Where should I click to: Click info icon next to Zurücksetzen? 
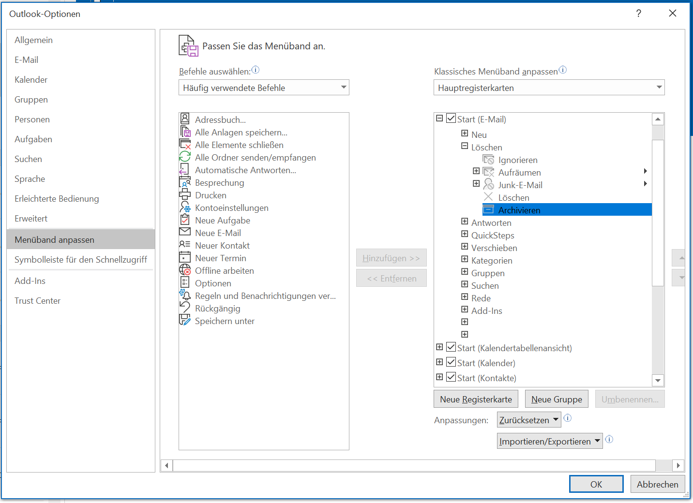pyautogui.click(x=568, y=418)
